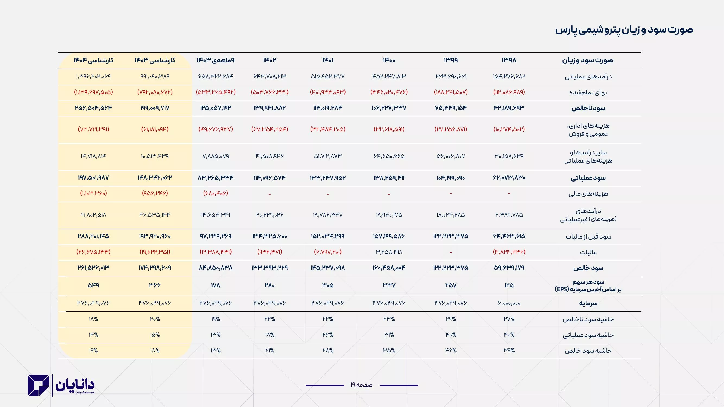Click the 1404 EPS value '۵۴۹'
This screenshot has width=724, height=407.
[x=94, y=285]
